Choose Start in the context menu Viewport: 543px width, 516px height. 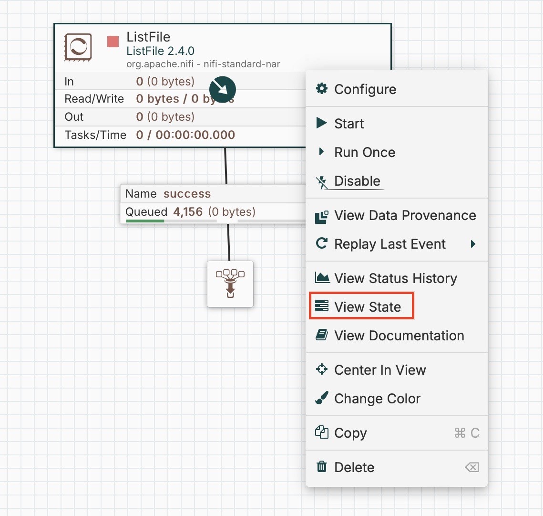coord(397,124)
